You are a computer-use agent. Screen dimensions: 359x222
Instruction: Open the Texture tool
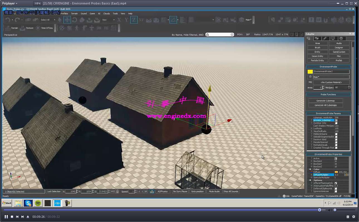pyautogui.click(x=26, y=28)
